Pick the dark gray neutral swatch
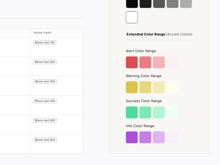The width and height of the screenshot is (220, 165). click(x=159, y=4)
